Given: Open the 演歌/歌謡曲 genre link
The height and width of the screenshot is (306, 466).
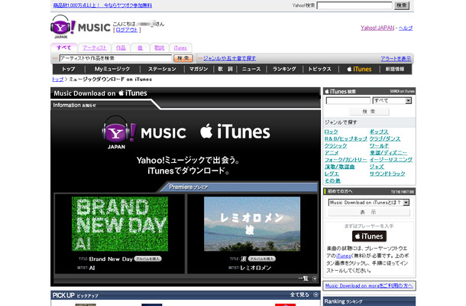Looking at the screenshot, I should 340,167.
